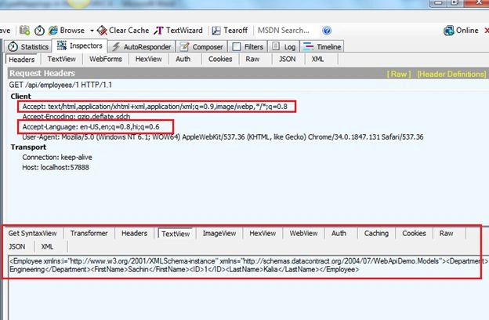Click the Browse globe icon
Viewport: 489px width, 320px height.
[53, 31]
